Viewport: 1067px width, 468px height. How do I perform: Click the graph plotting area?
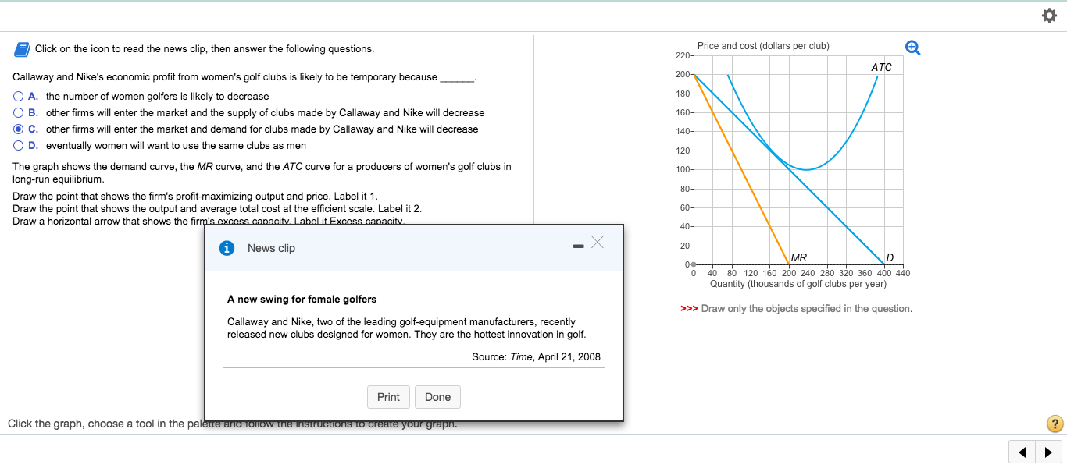[798, 161]
